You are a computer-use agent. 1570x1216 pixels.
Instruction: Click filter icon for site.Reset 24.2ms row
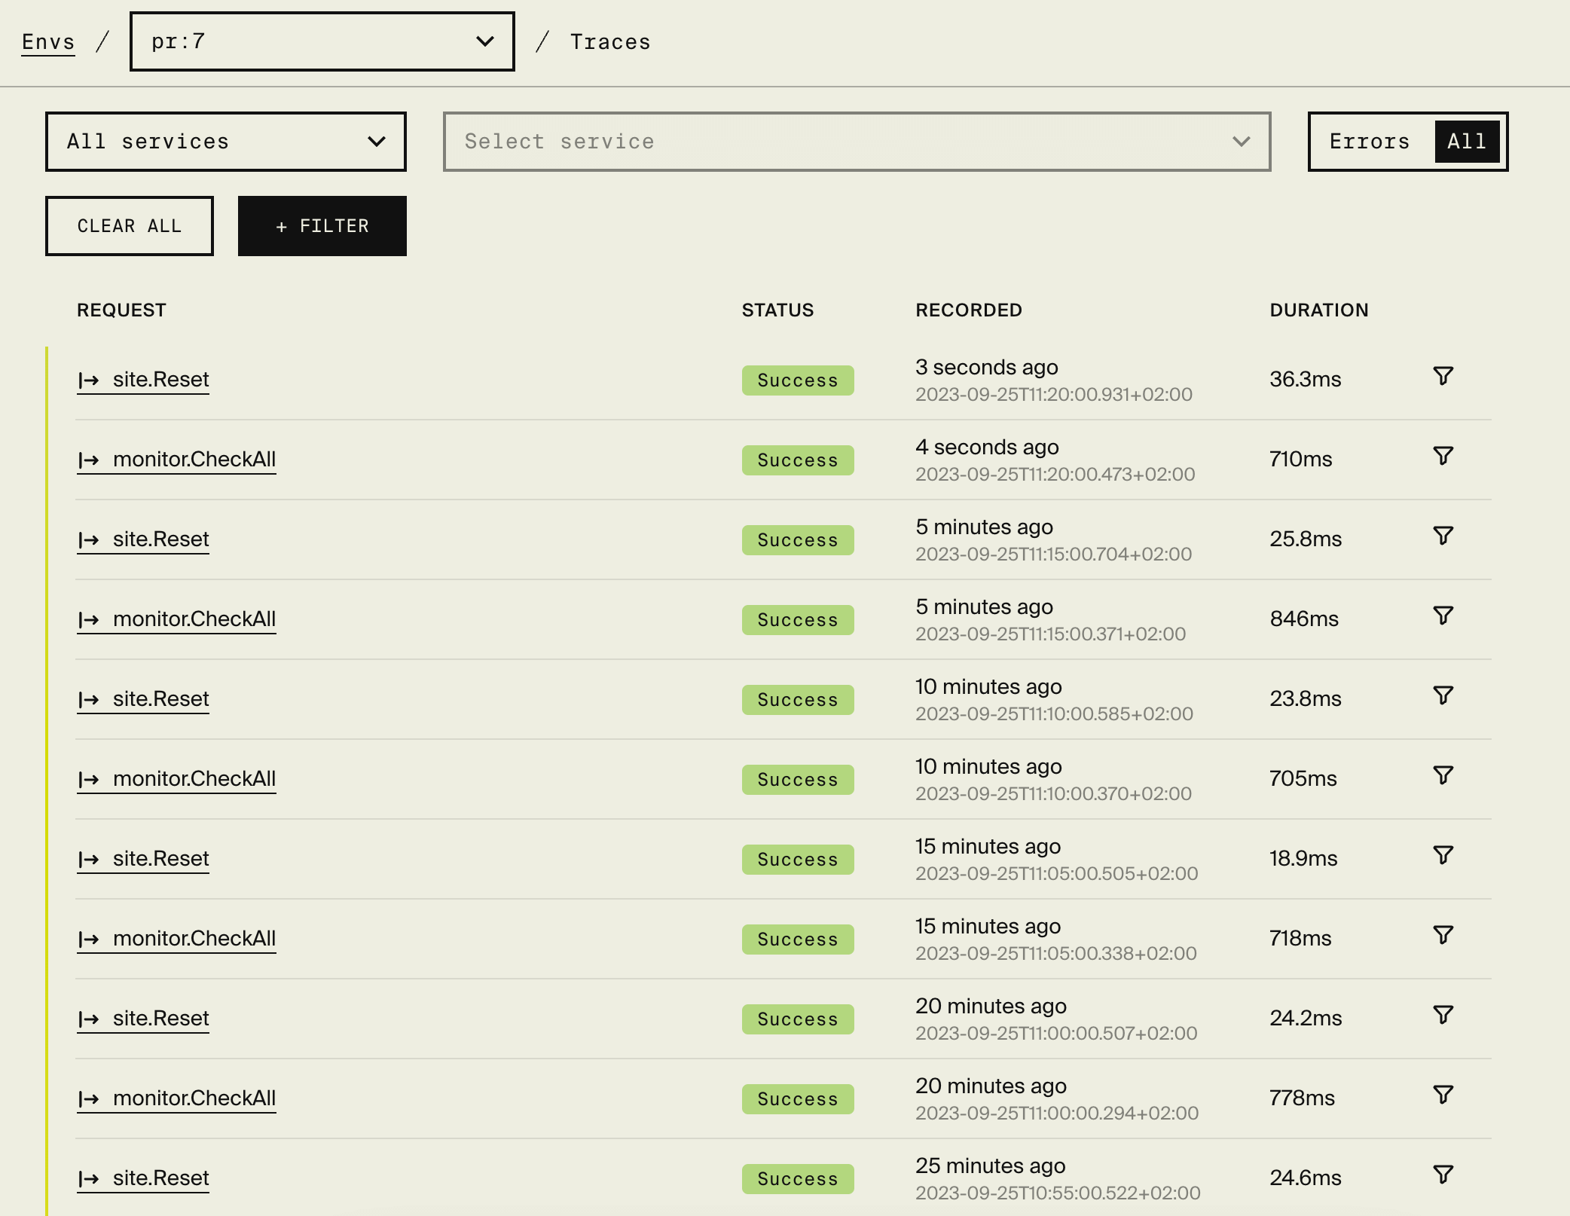[x=1443, y=1015]
